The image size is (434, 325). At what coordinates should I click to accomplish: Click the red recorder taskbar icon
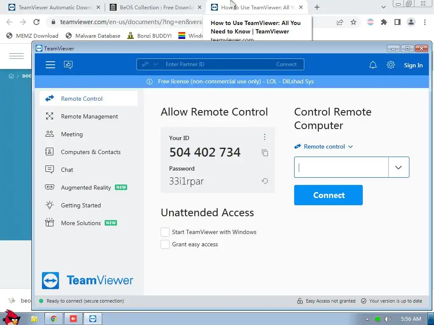[73, 319]
